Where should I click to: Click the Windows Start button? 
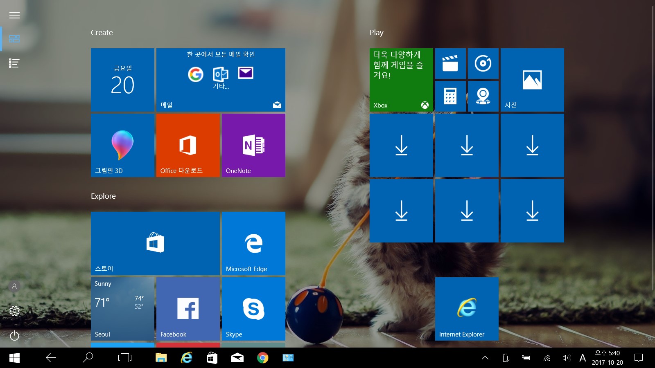click(x=14, y=358)
